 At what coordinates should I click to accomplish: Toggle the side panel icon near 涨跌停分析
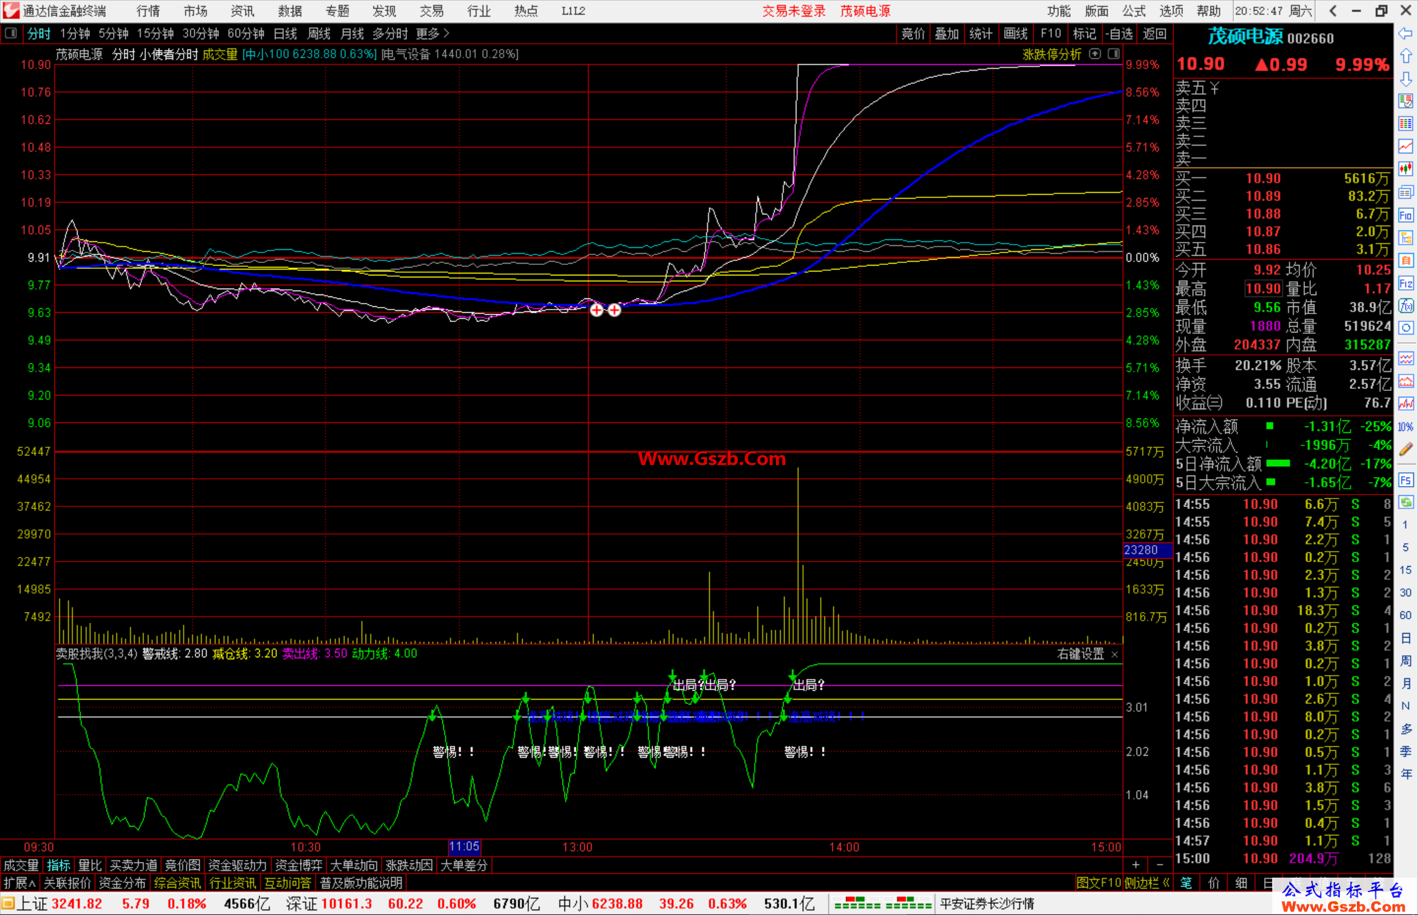click(1114, 54)
